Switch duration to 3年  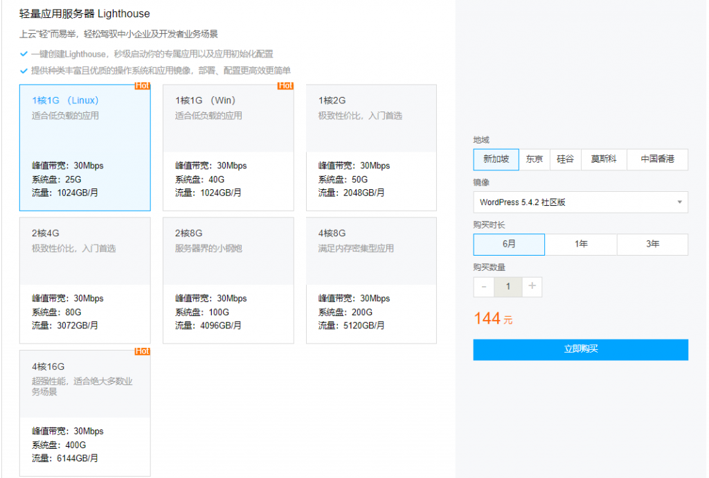(652, 245)
